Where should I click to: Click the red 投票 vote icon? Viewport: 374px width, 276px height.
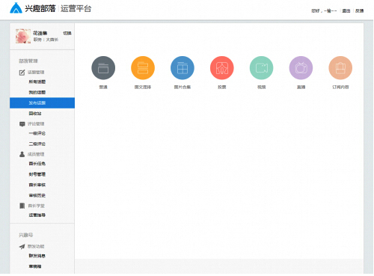click(222, 68)
